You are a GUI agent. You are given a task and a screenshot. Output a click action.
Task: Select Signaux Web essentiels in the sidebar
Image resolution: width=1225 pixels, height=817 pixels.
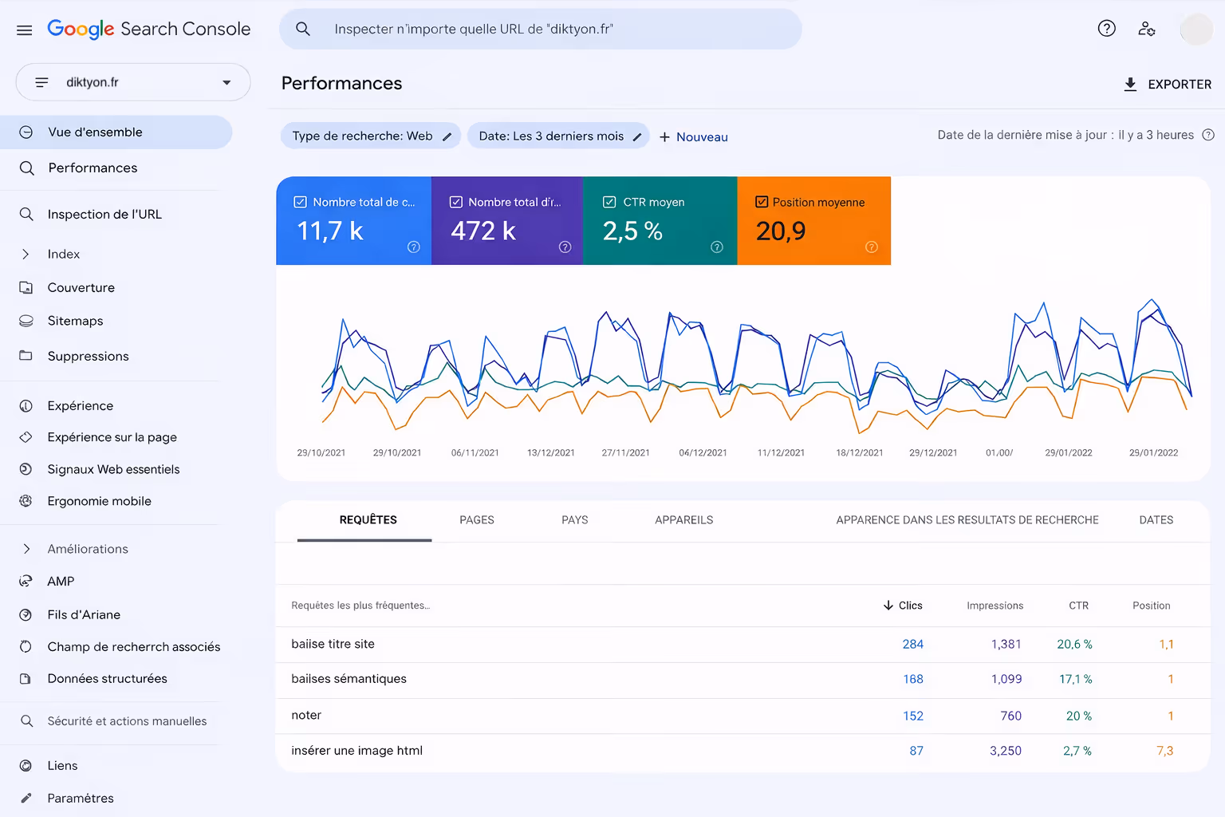(x=113, y=469)
